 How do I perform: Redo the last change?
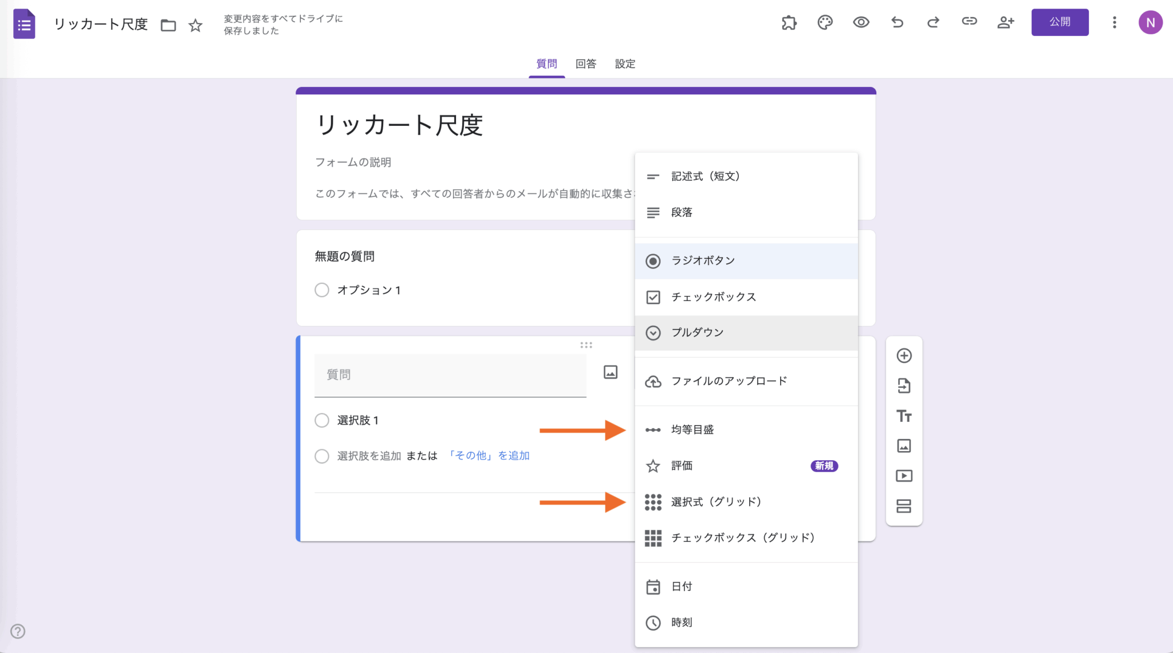(933, 22)
